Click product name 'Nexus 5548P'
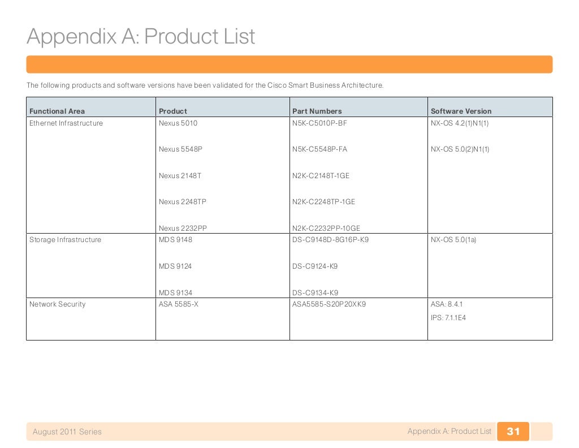The height and width of the screenshot is (448, 579). pos(180,149)
